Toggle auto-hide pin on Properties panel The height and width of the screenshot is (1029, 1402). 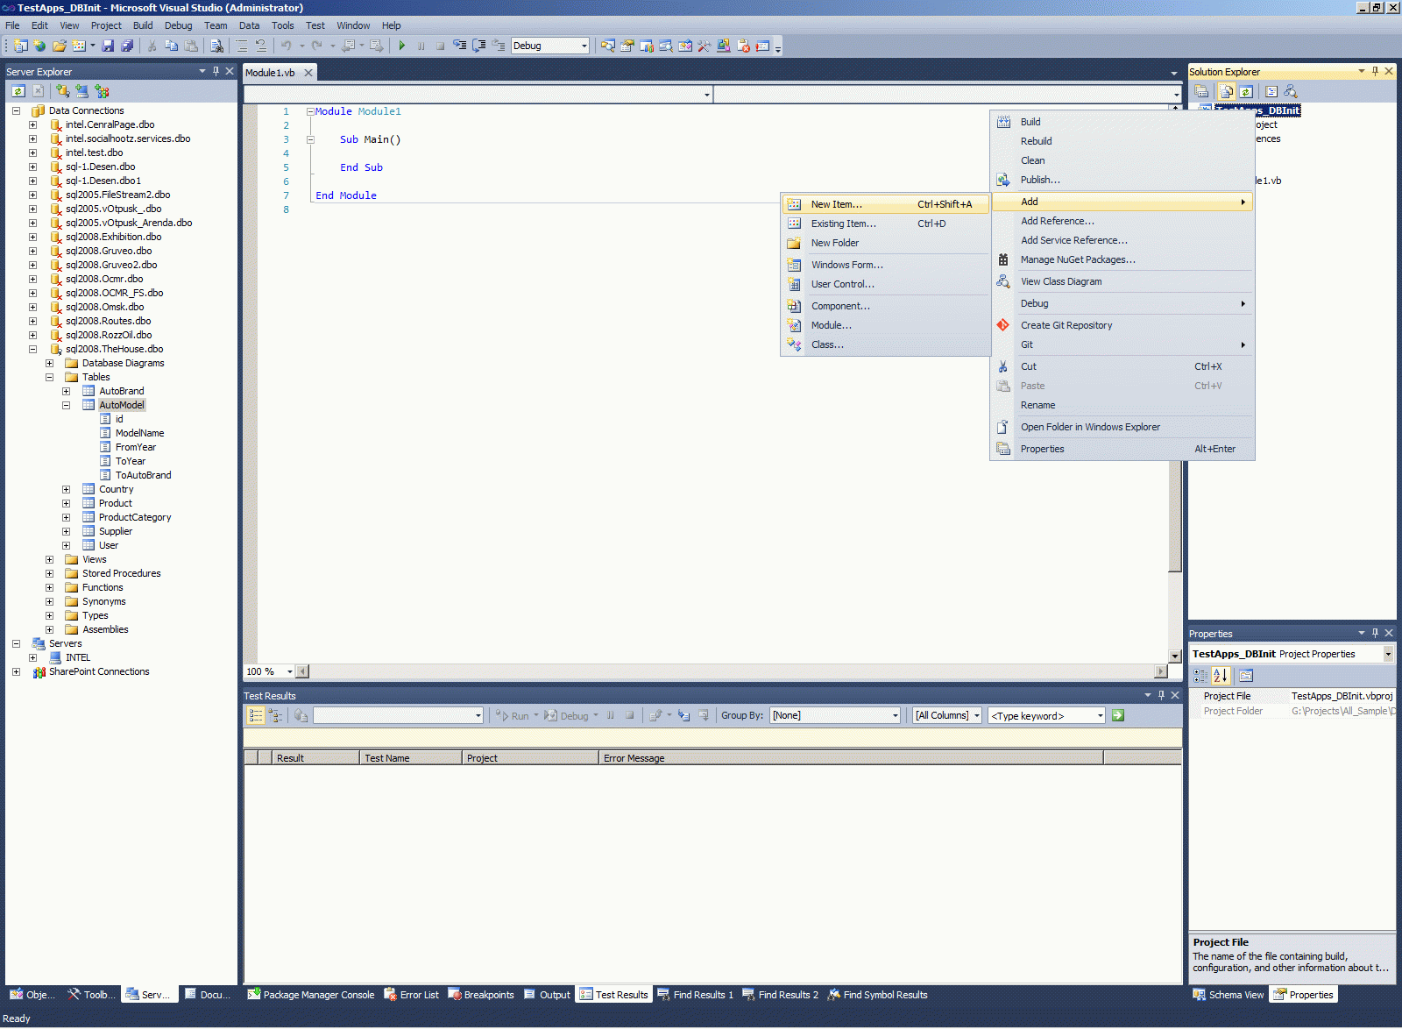(x=1375, y=633)
